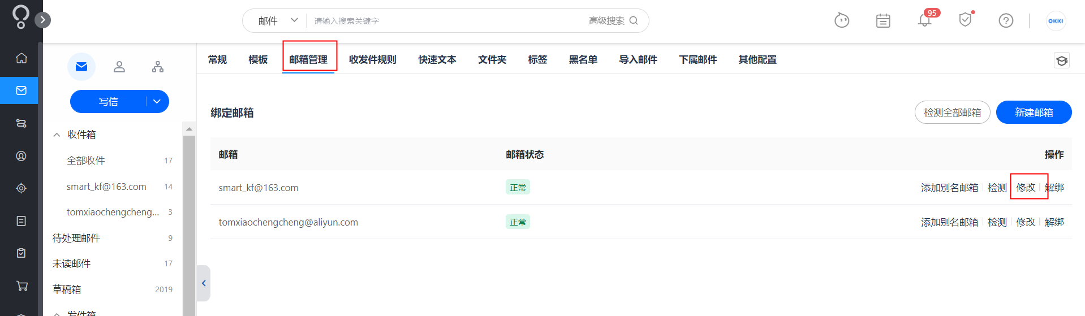Click 添加别名邮箱 for tomxiaochengcheng@aliyun.com

click(949, 222)
